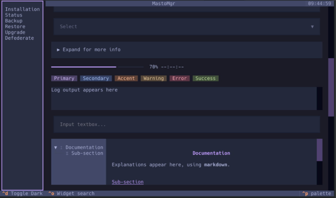336x198 pixels.
Task: Open the Restore sidebar entry
Action: [x=15, y=27]
